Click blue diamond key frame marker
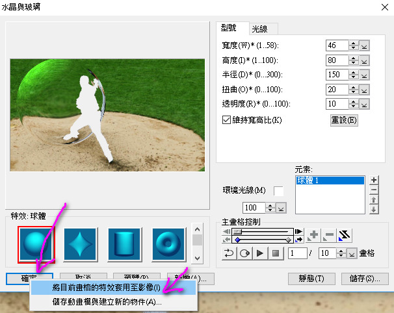Image resolution: width=394 pixels, height=313 pixels. pos(237,240)
